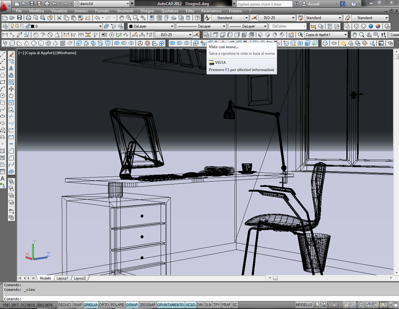
Task: Open the Named Views icon
Action: pyautogui.click(x=207, y=35)
